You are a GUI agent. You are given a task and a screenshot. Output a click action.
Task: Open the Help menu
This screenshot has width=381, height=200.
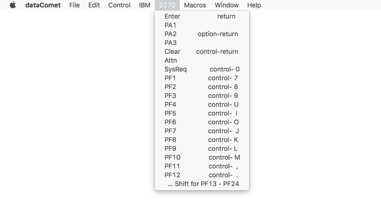pyautogui.click(x=254, y=5)
